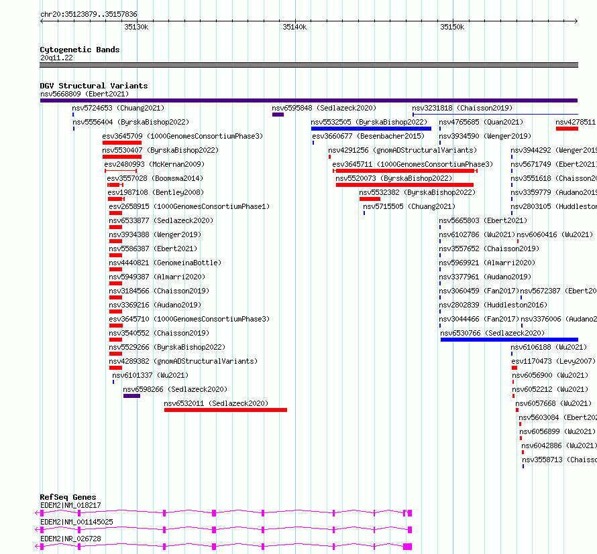Open esv3557028 (Boomsma2014) label
Screen dimensions: 597x554
pos(155,178)
